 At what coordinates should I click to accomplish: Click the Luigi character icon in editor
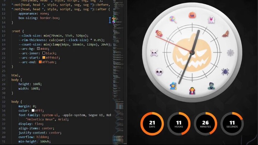click(114, 19)
